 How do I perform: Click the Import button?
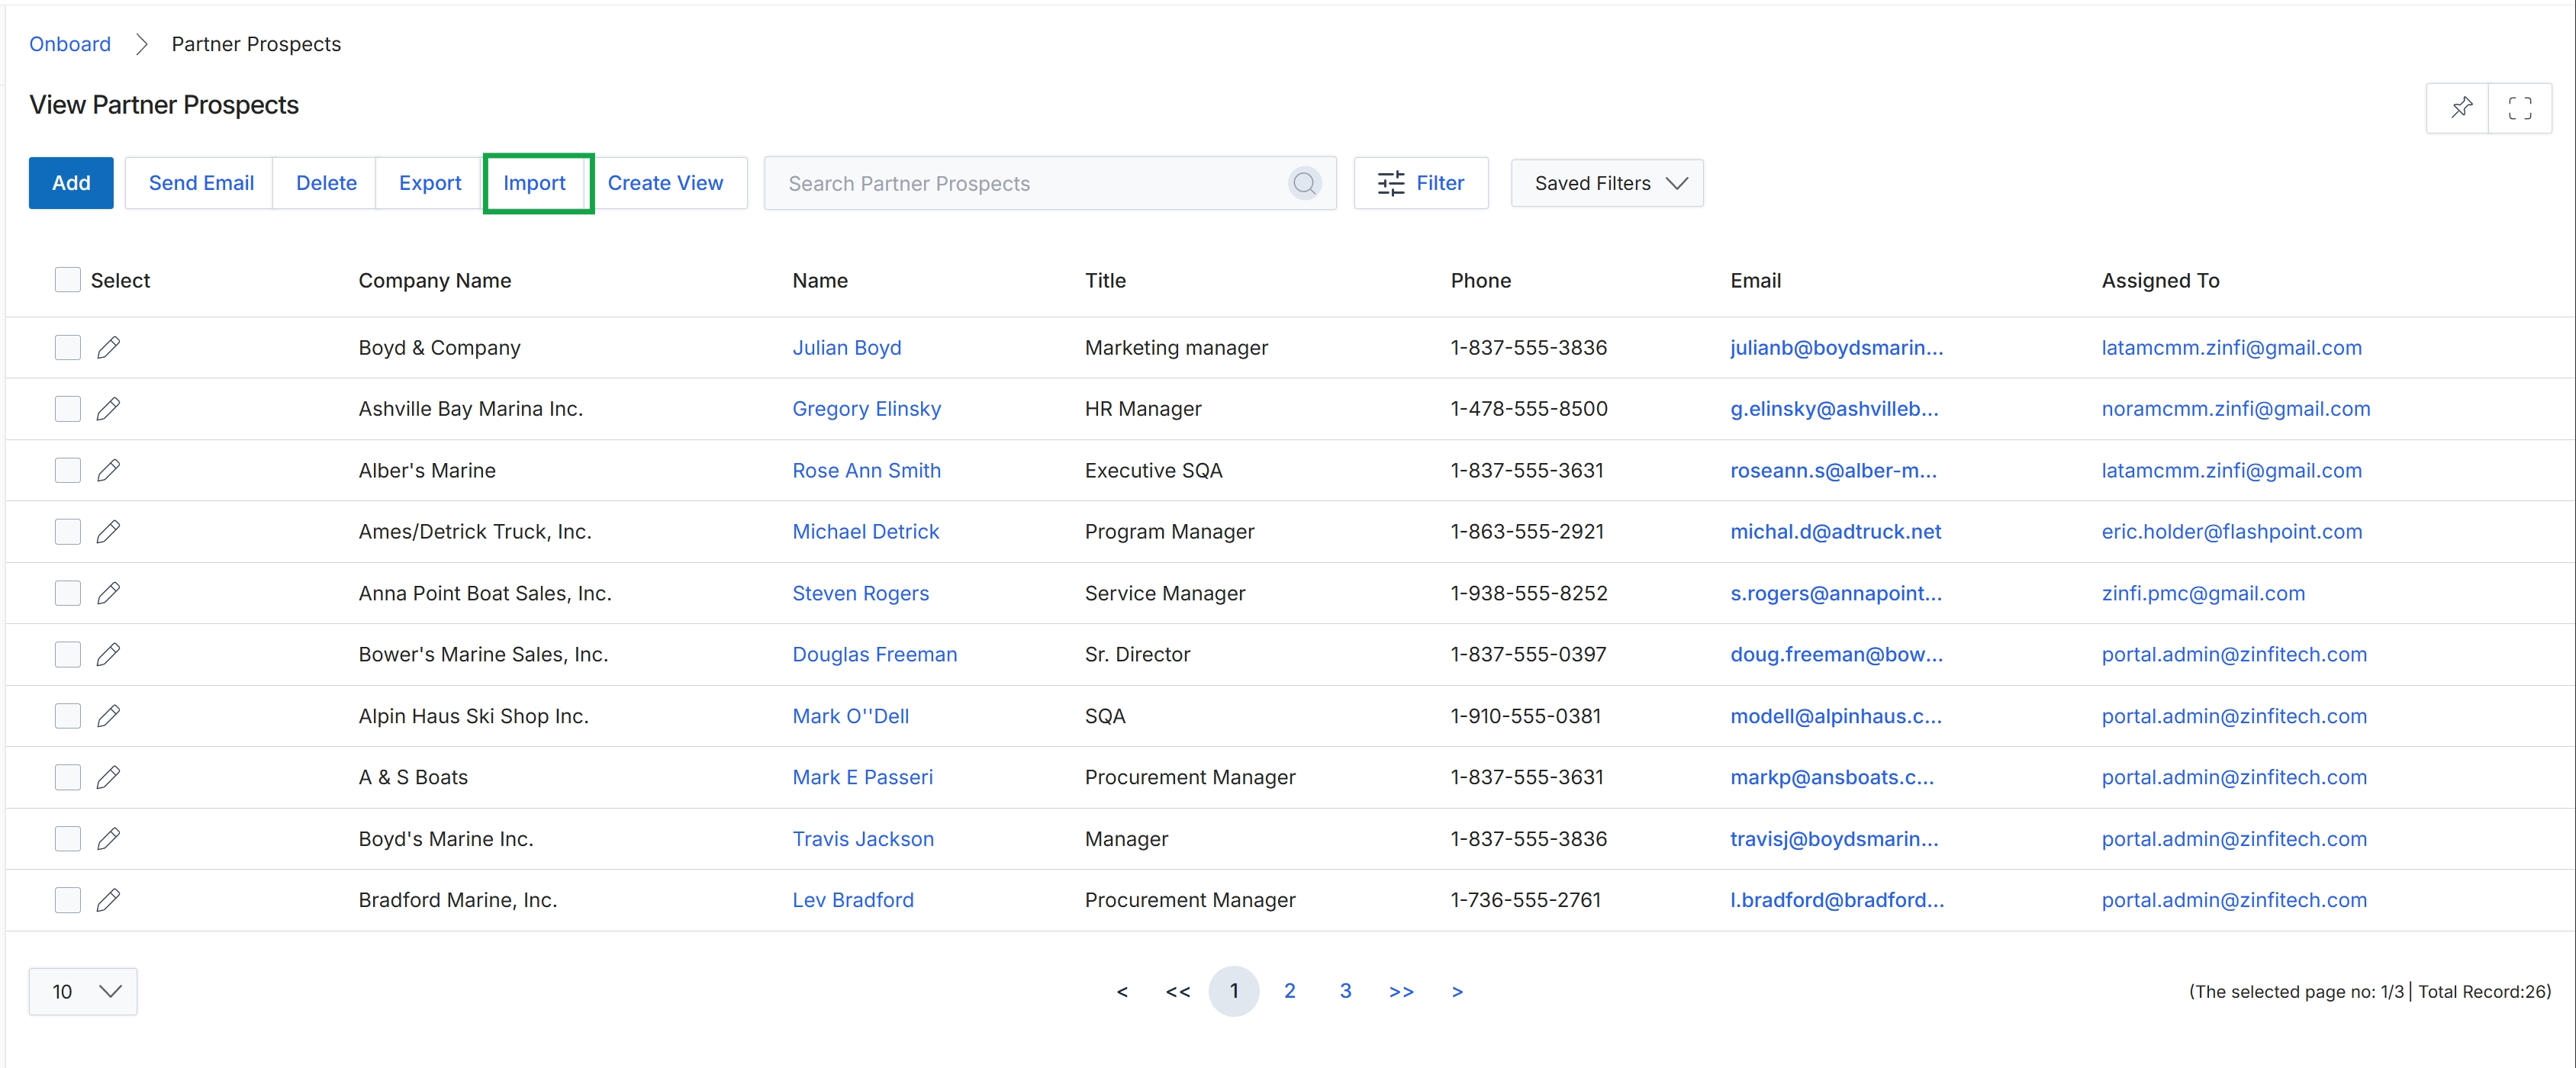[534, 183]
